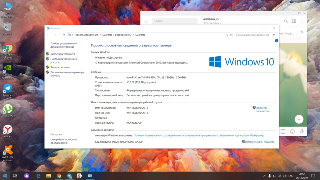Open GeForce Experience desktop shortcut

pyautogui.click(x=8, y=71)
